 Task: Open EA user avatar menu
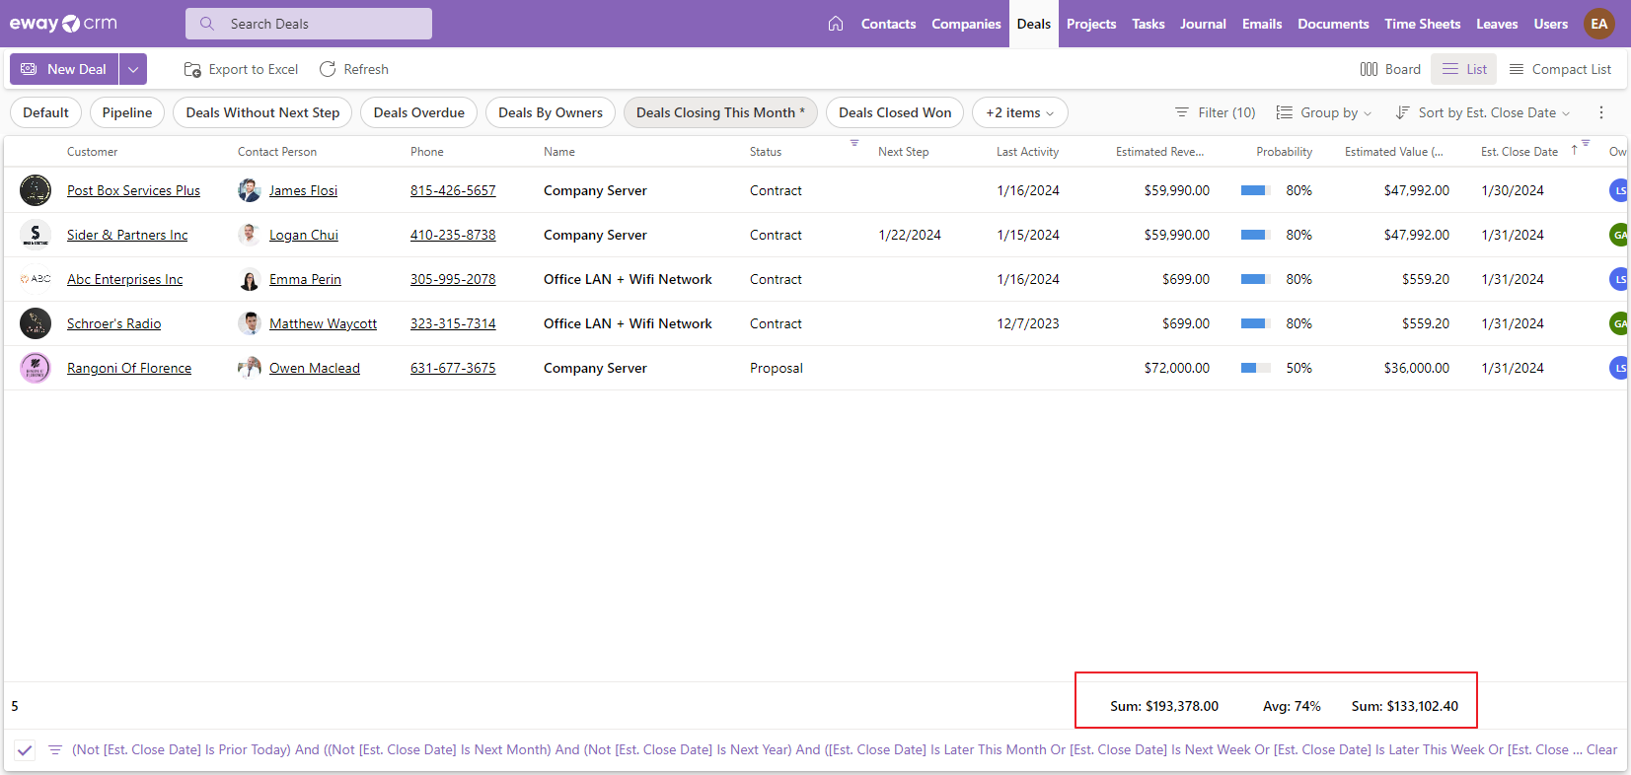click(x=1599, y=24)
